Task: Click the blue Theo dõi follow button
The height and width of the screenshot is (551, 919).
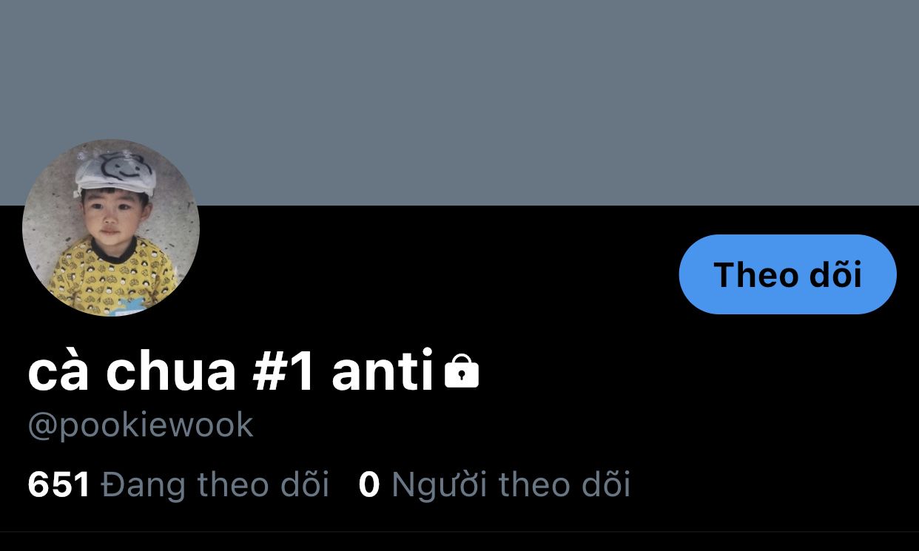Action: [787, 274]
